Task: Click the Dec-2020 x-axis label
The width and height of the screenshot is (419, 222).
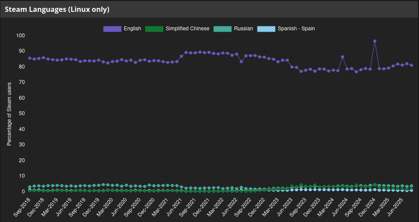Action: click(147, 207)
